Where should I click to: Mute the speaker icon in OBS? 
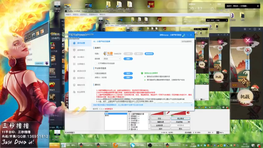pyautogui.click(x=188, y=112)
